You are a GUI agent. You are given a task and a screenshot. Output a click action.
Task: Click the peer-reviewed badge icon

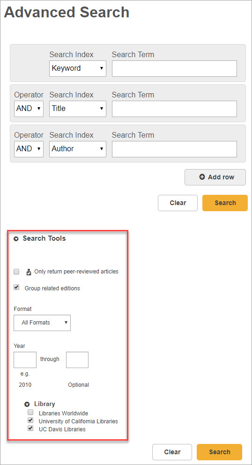tap(29, 272)
